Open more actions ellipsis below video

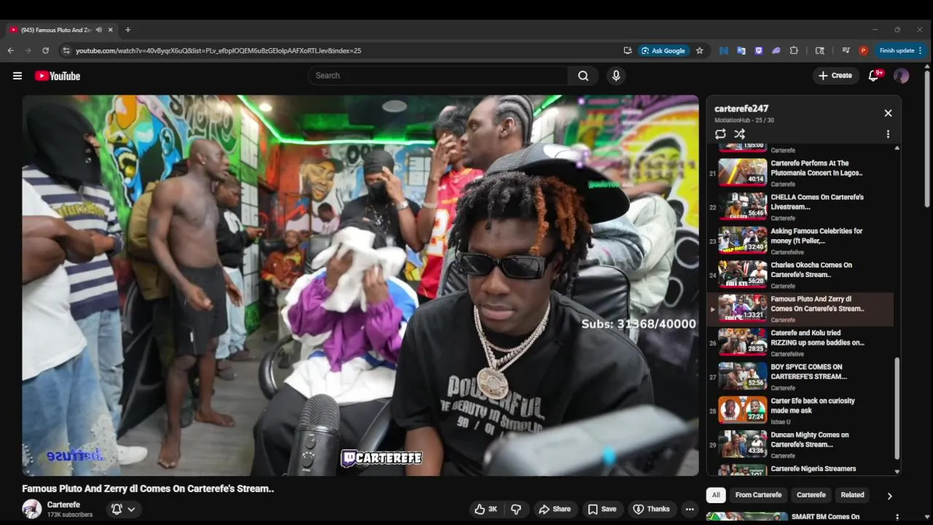[x=690, y=509]
